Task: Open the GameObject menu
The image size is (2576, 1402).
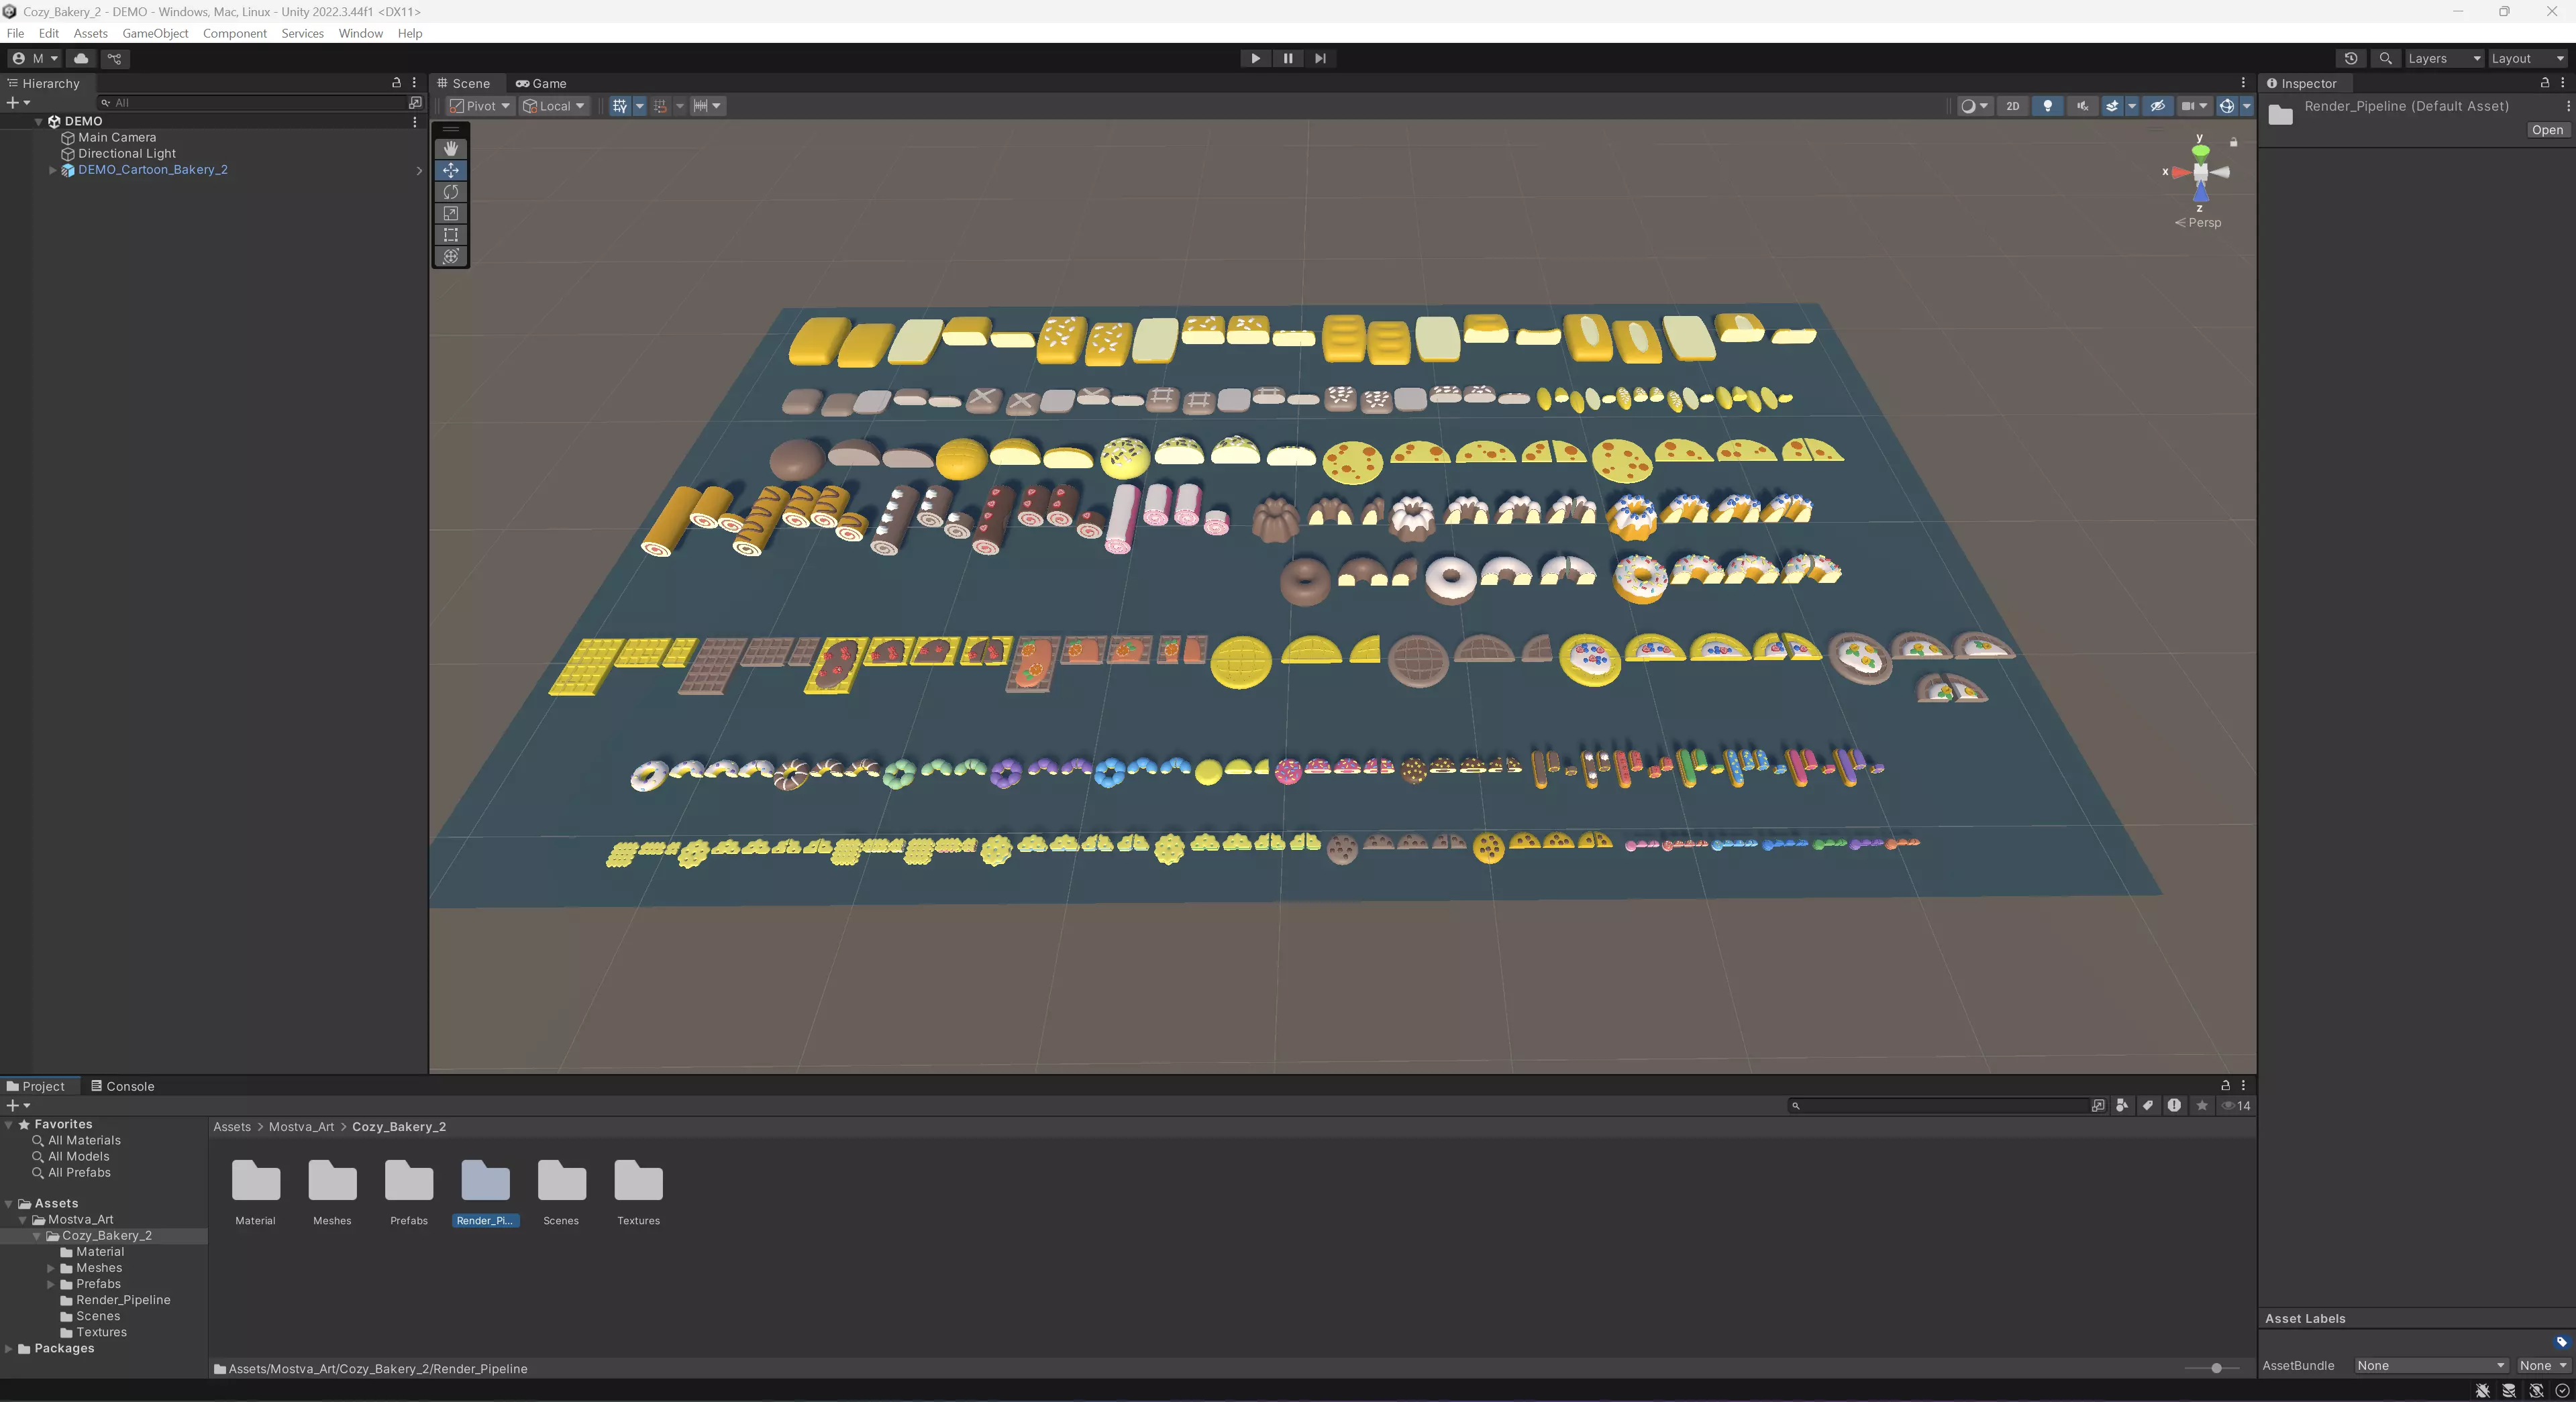Action: click(x=155, y=33)
